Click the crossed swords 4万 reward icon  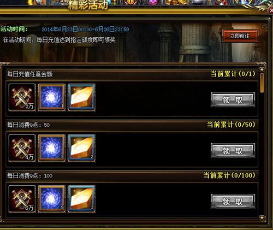coord(22,148)
